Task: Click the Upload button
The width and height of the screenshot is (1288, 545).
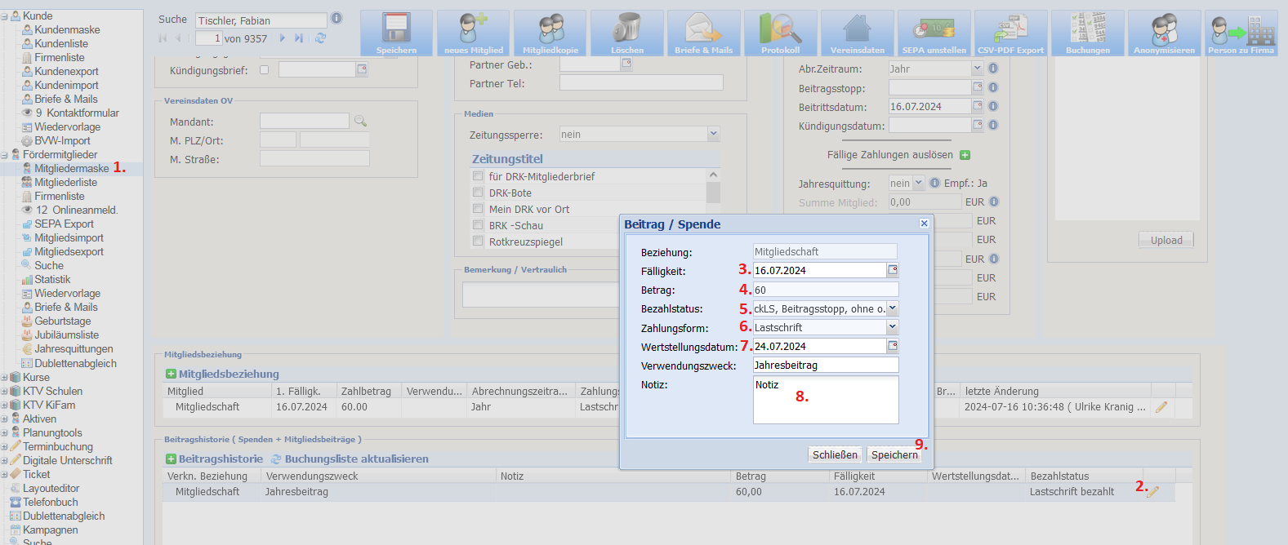Action: click(x=1166, y=240)
